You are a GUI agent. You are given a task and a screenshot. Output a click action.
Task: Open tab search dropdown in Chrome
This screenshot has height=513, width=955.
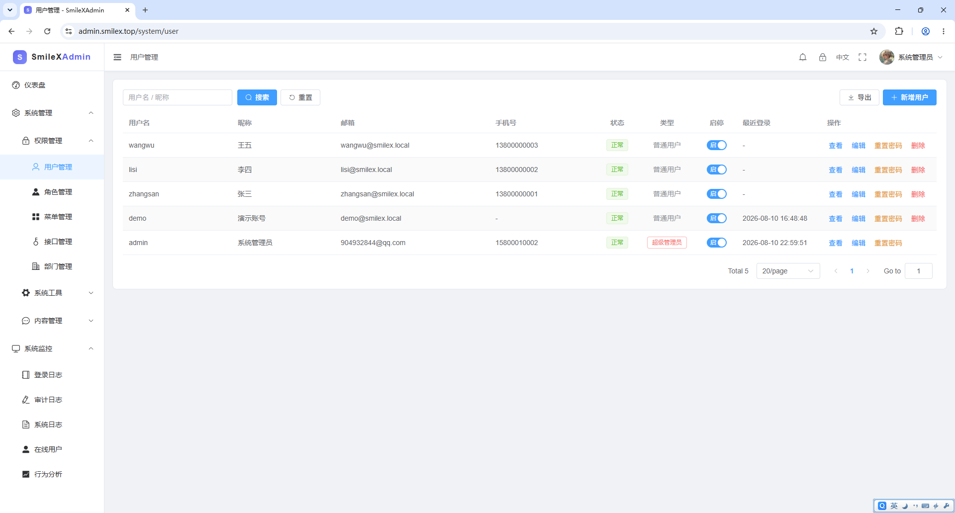(x=9, y=10)
